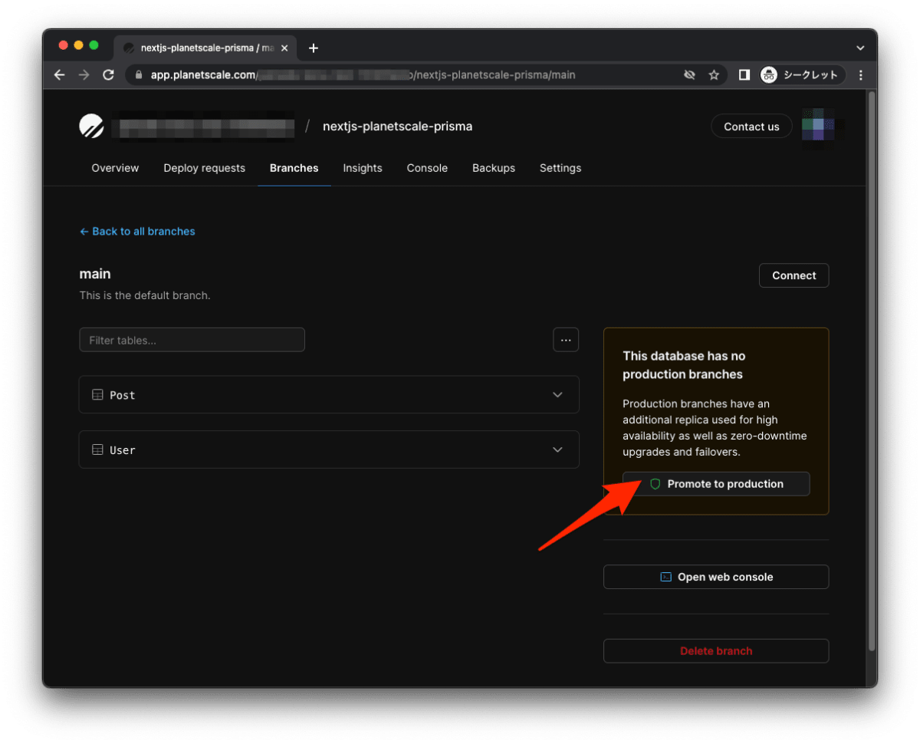The image size is (920, 744).
Task: Reload the page with the refresh icon
Action: point(109,75)
